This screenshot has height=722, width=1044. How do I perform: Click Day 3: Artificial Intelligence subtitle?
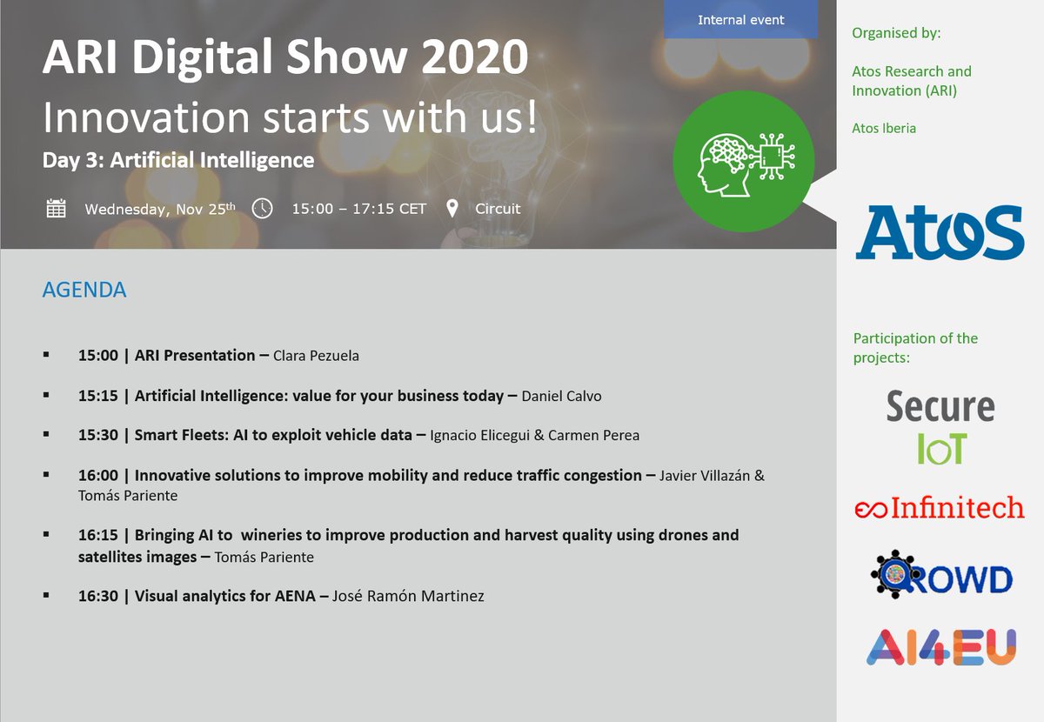tap(178, 160)
